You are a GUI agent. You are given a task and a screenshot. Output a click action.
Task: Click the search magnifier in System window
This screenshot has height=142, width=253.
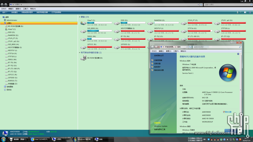(240, 47)
